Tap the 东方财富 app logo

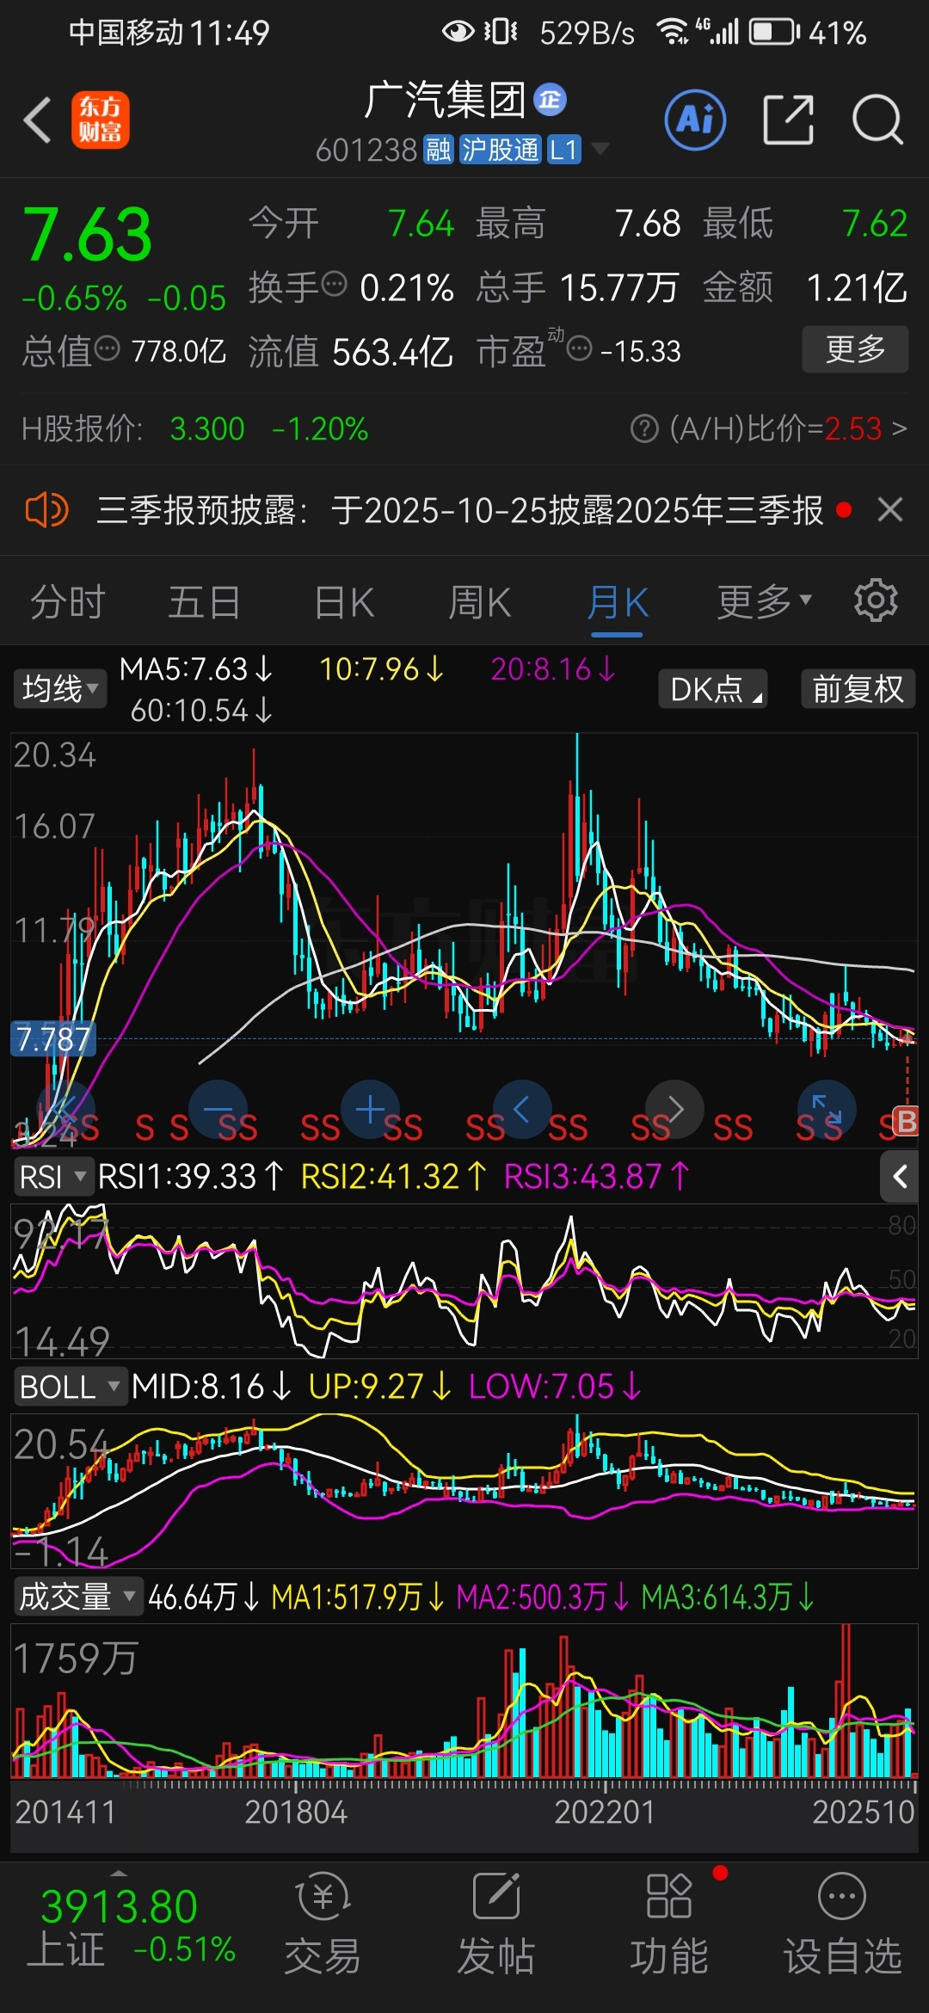click(x=101, y=120)
